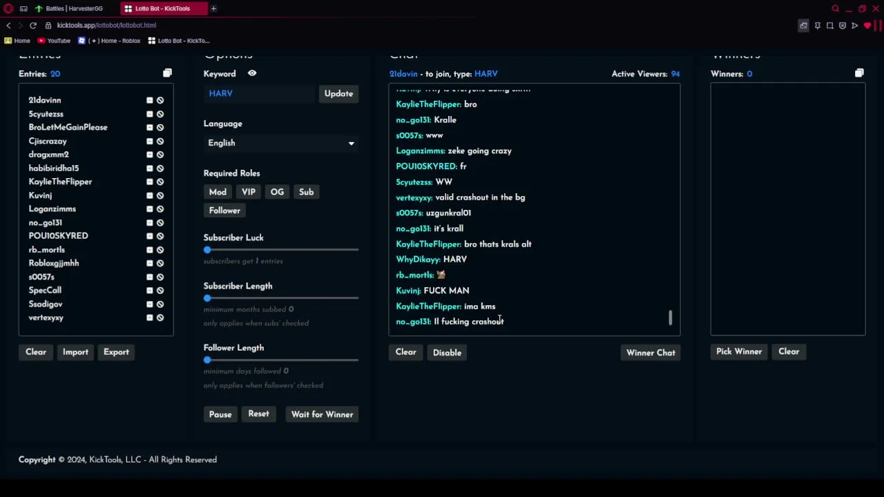This screenshot has height=497, width=884.
Task: Open Lotto Bot - KickTo... bookmark
Action: tap(178, 41)
